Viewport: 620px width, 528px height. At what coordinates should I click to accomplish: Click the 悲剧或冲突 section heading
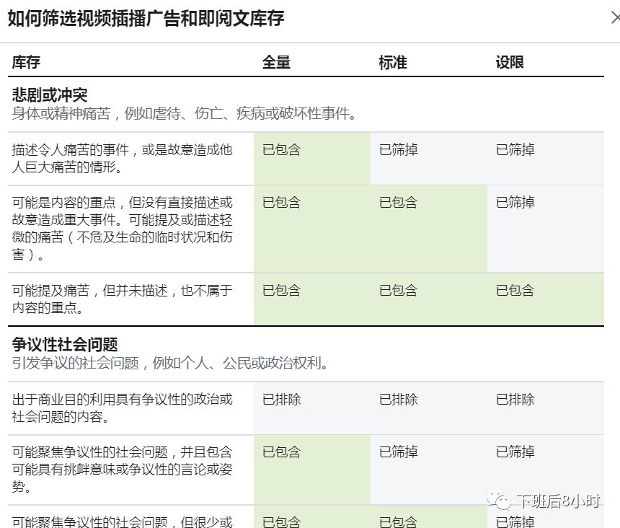click(50, 95)
